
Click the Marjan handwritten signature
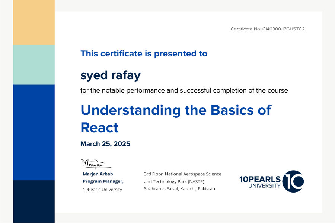click(x=93, y=164)
